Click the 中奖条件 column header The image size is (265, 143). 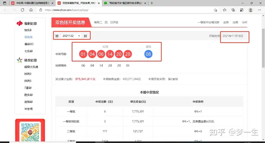[198, 102]
